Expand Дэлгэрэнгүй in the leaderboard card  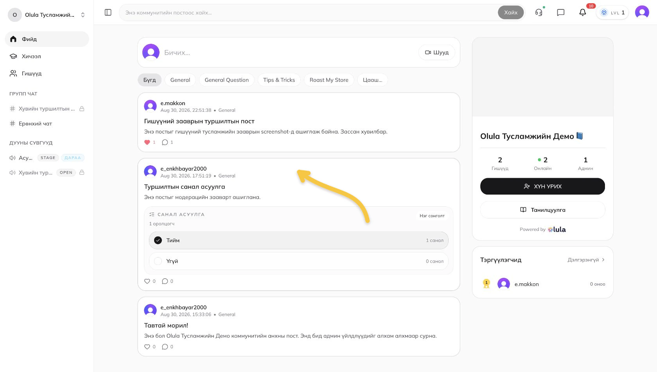(x=586, y=260)
